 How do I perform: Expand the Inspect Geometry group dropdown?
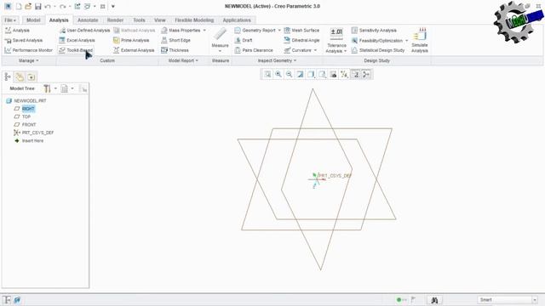pos(277,60)
